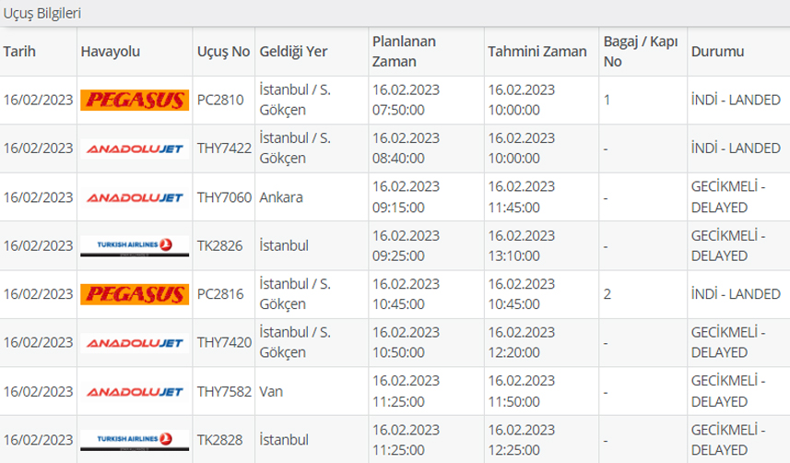Screen dimensions: 790x463
Task: Click AnadoluJet logo for flight THY7582
Action: pyautogui.click(x=133, y=390)
